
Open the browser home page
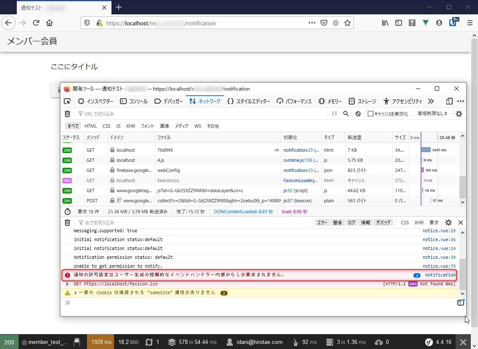[49, 23]
